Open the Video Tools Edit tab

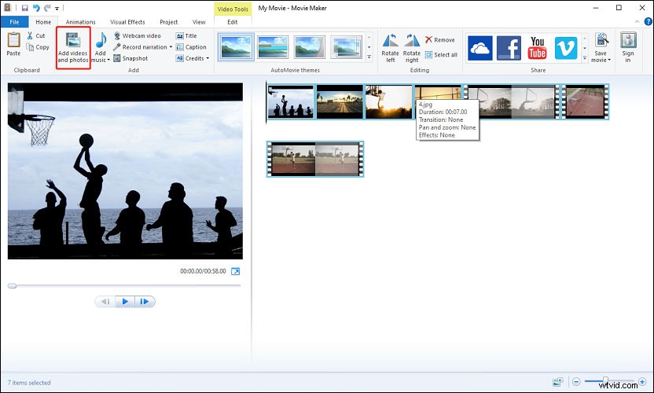(x=233, y=22)
